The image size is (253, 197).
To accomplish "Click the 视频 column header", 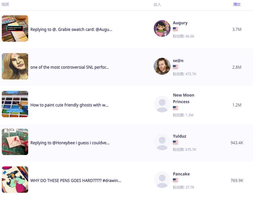I will pos(5,4).
